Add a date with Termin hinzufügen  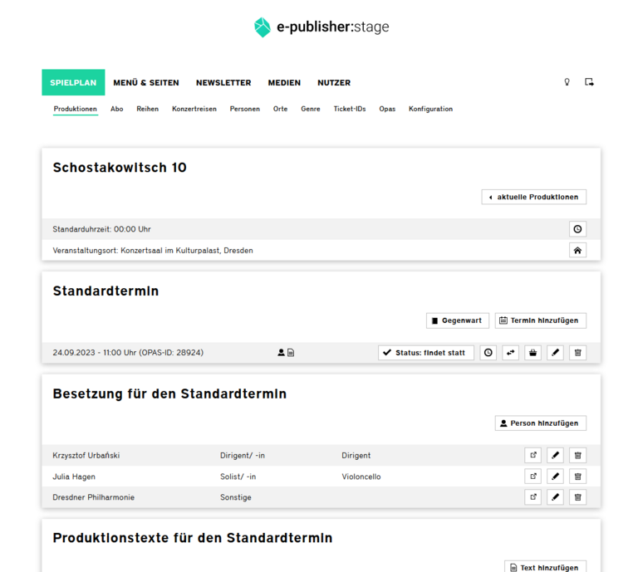(540, 320)
